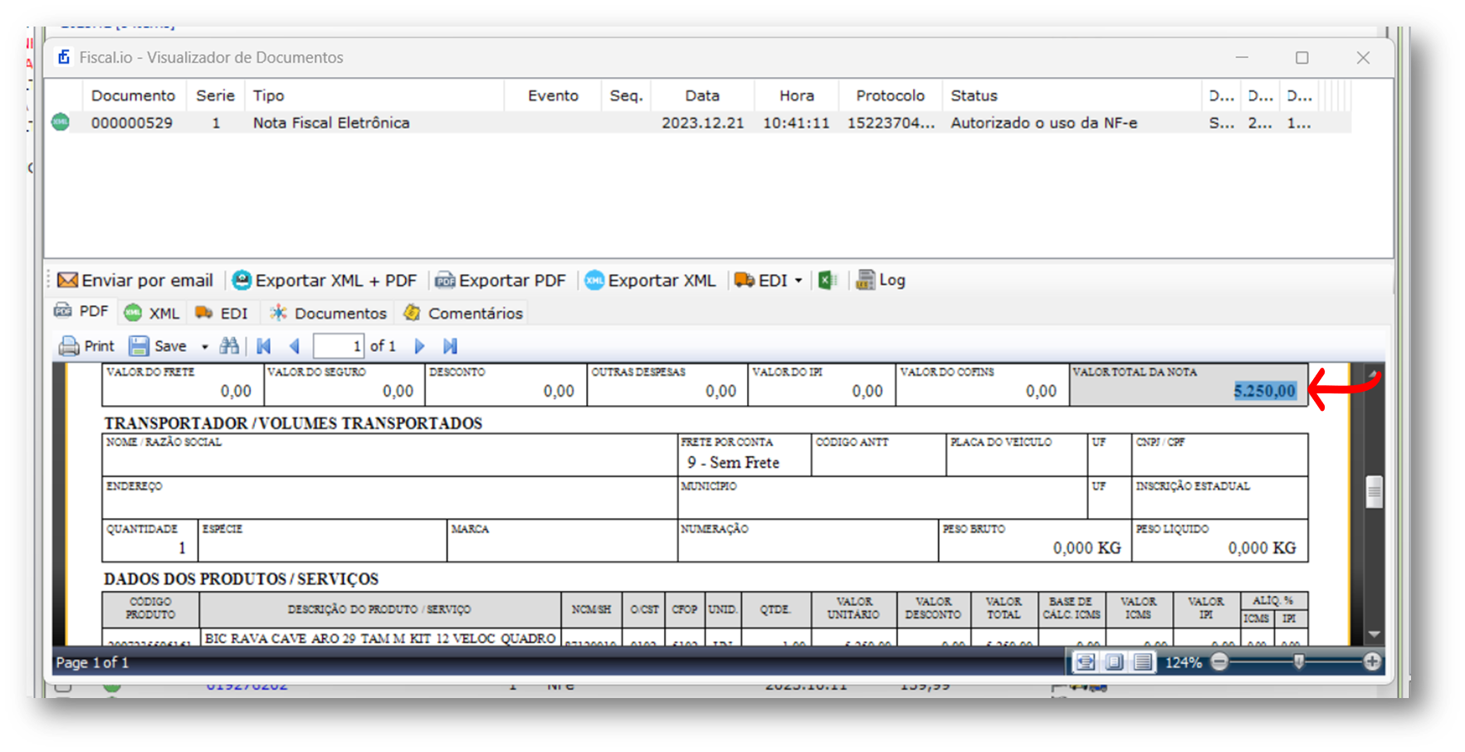Click the time cell 10:41:11
The height and width of the screenshot is (752, 1465).
point(796,123)
